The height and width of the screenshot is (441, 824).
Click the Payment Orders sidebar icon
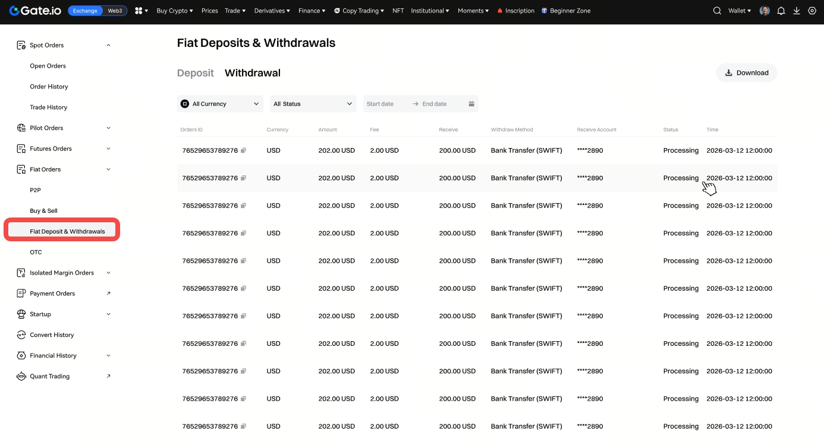pos(21,294)
